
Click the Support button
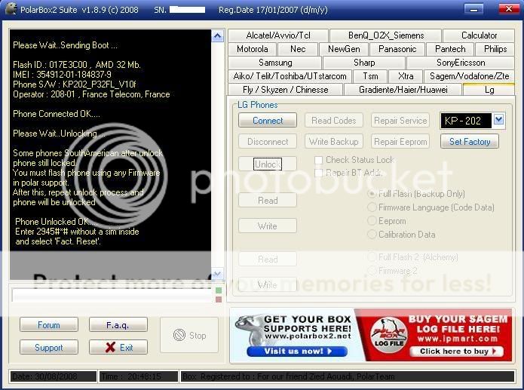pyautogui.click(x=49, y=347)
